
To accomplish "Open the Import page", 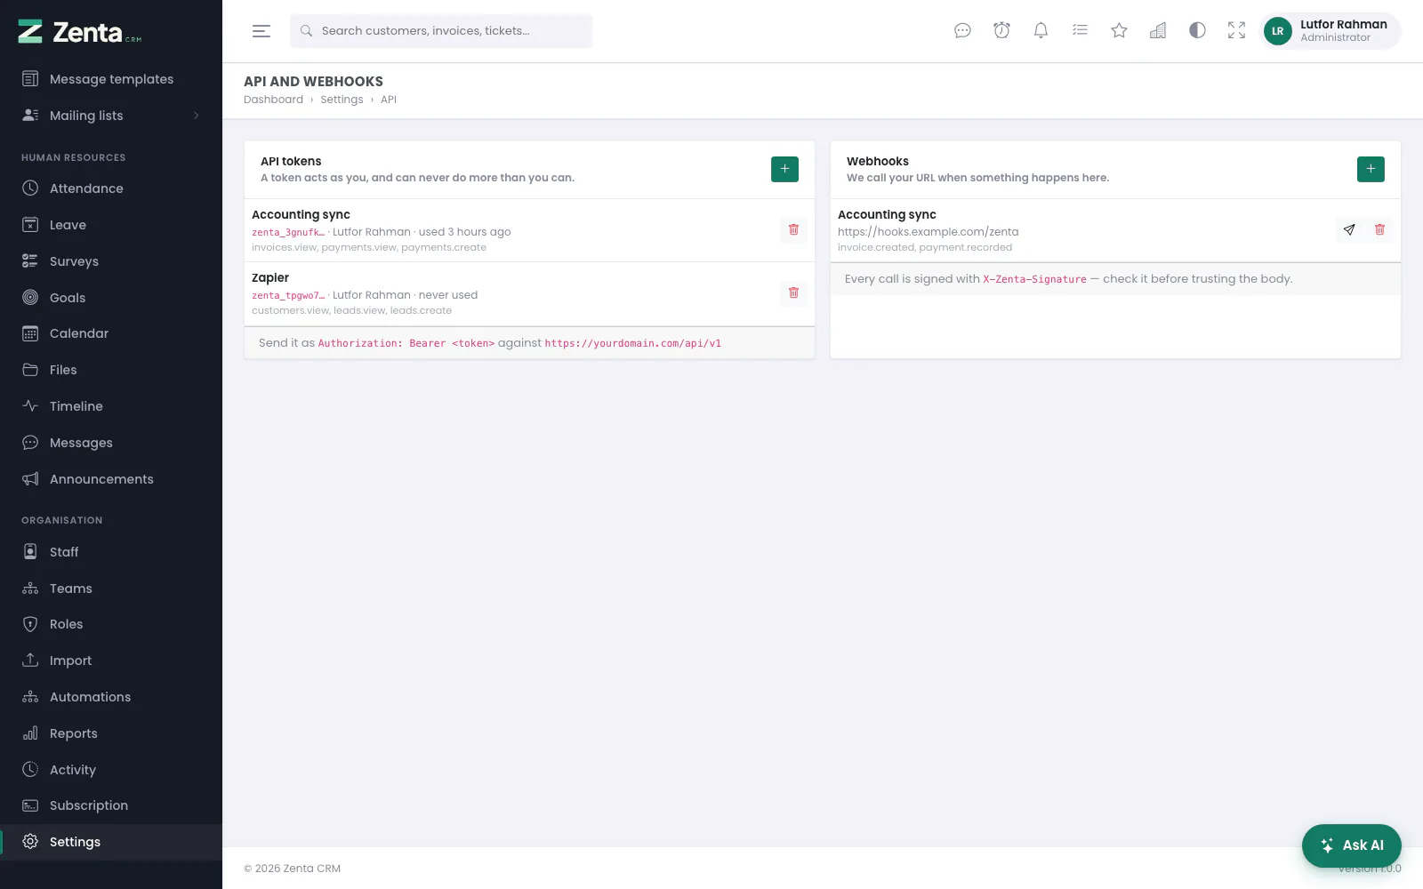I will 111,661.
